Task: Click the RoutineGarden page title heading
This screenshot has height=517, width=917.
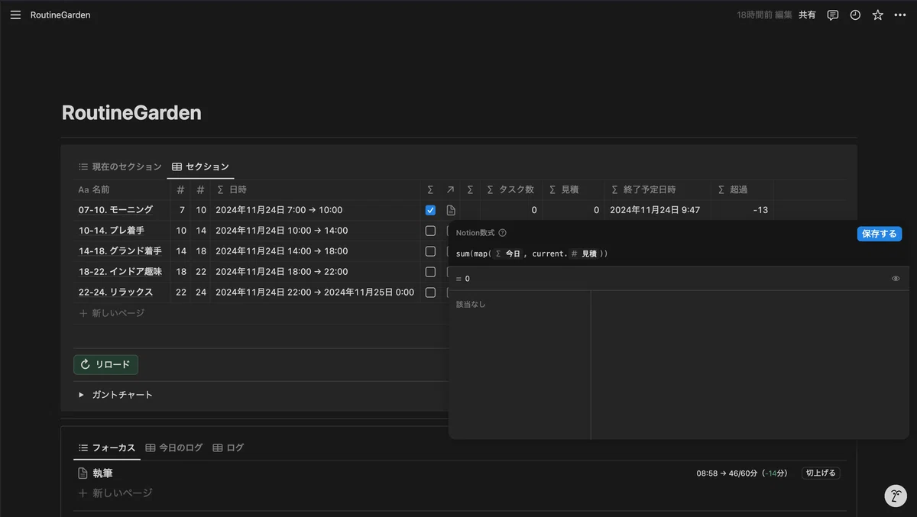Action: [x=131, y=113]
